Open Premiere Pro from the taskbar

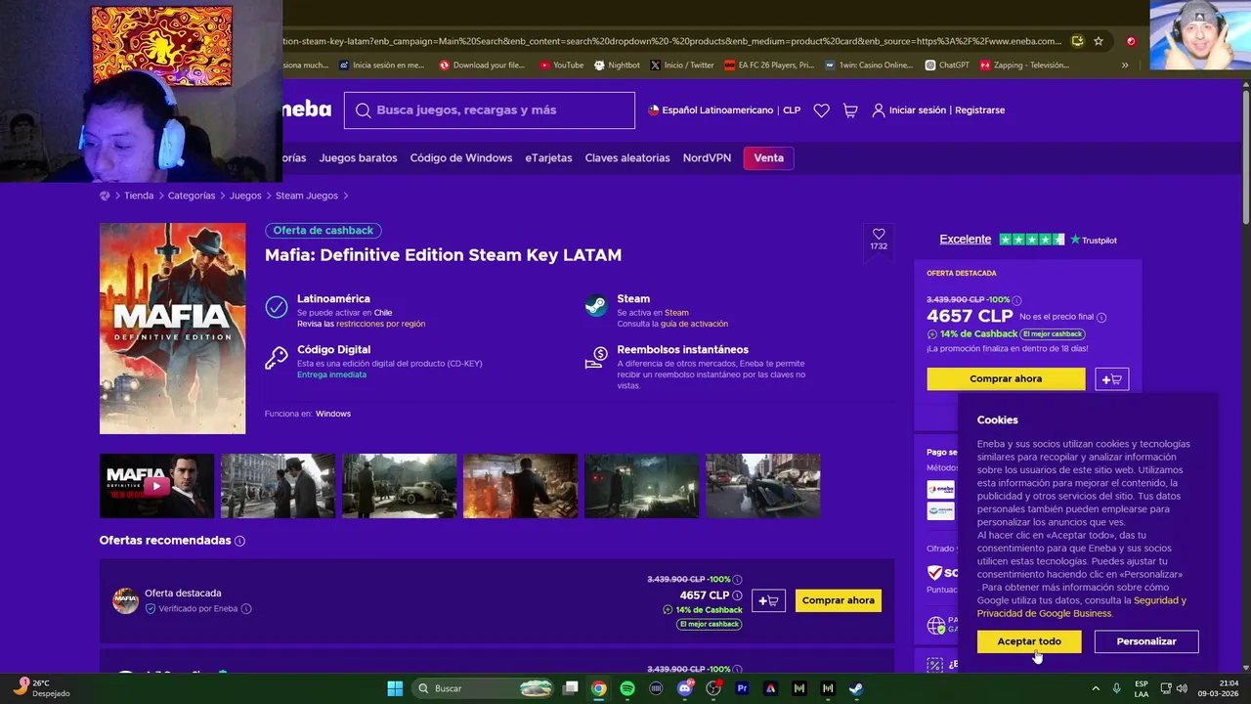[742, 688]
